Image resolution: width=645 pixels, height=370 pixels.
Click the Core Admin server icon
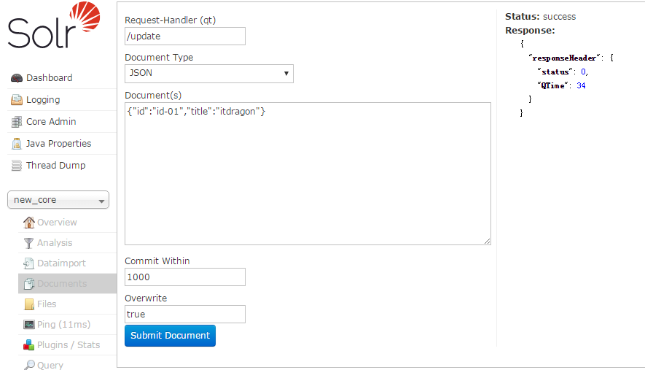[17, 122]
